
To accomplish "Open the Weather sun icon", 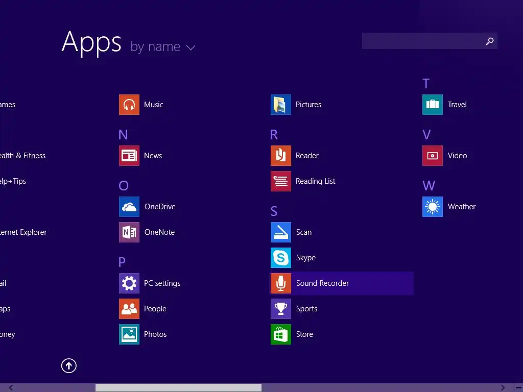I will (x=433, y=207).
